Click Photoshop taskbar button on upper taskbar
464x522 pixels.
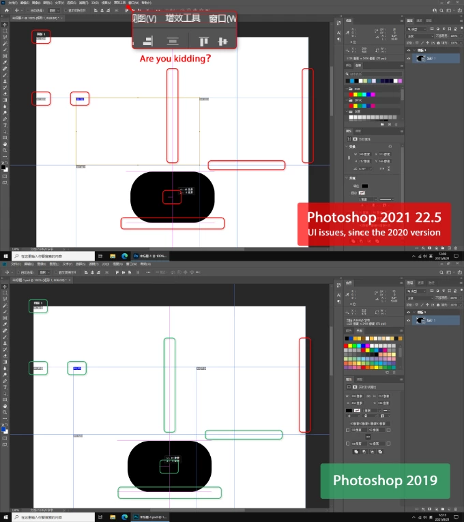click(150, 256)
